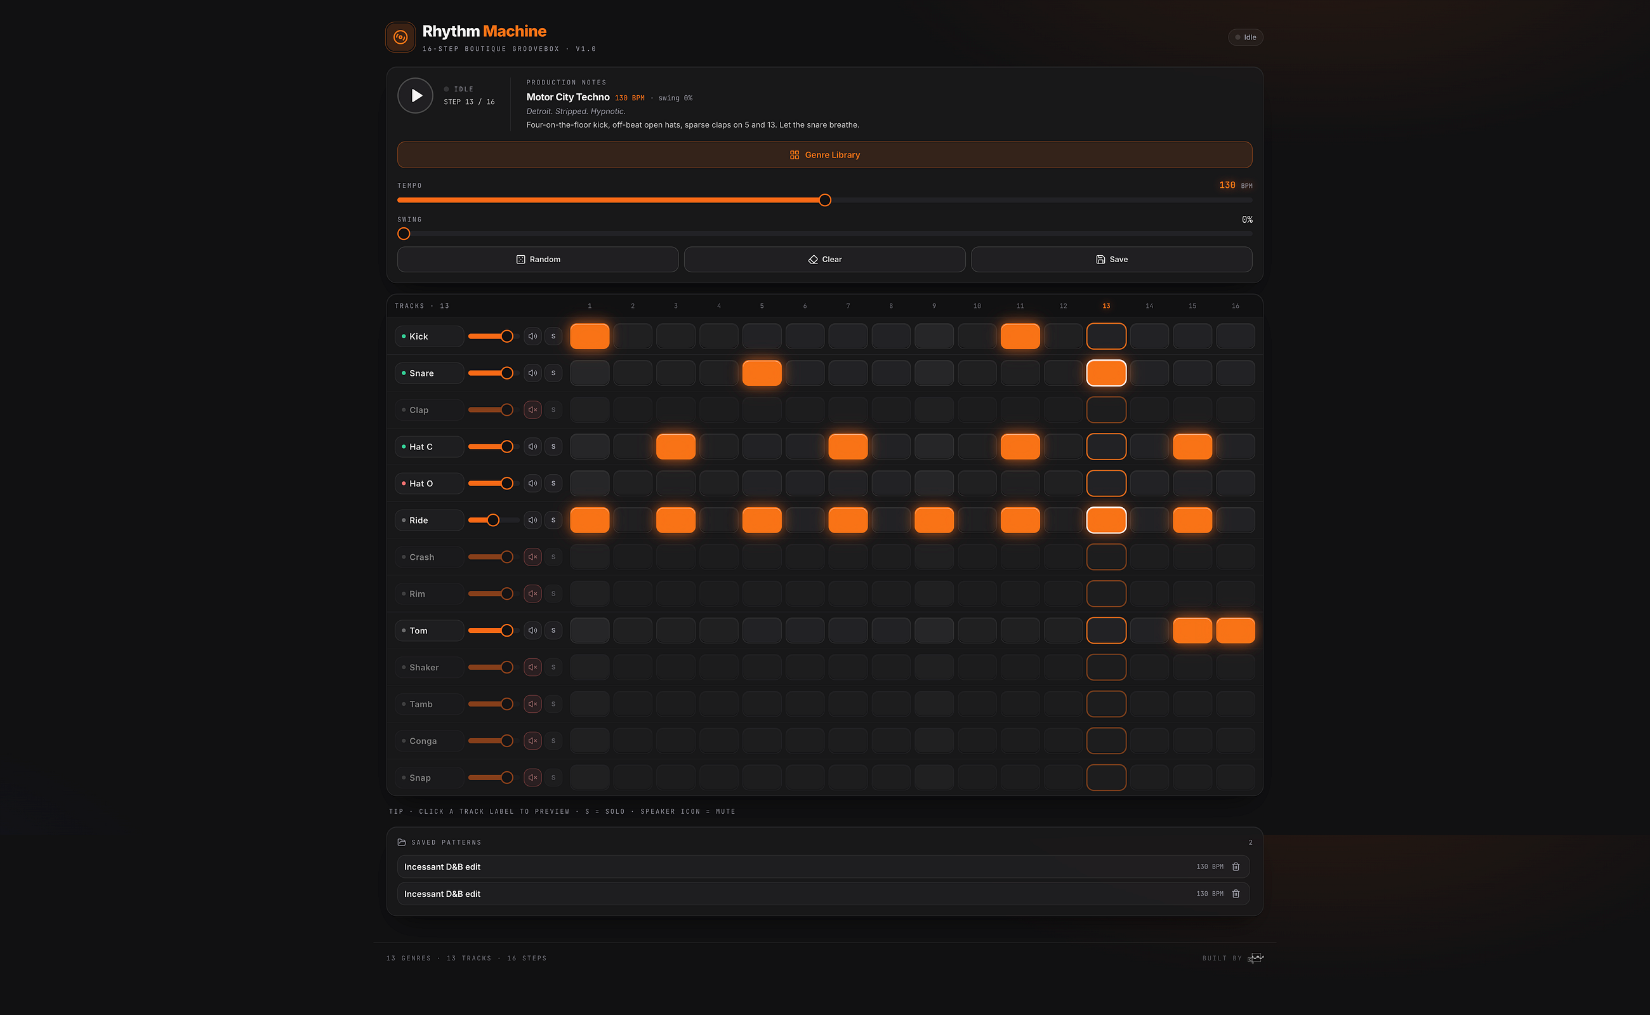The image size is (1650, 1015).
Task: Delete first Incessant D&B edit pattern
Action: [x=1236, y=866]
